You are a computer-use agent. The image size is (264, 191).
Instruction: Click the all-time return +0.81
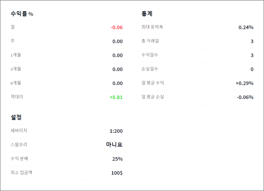[116, 97]
